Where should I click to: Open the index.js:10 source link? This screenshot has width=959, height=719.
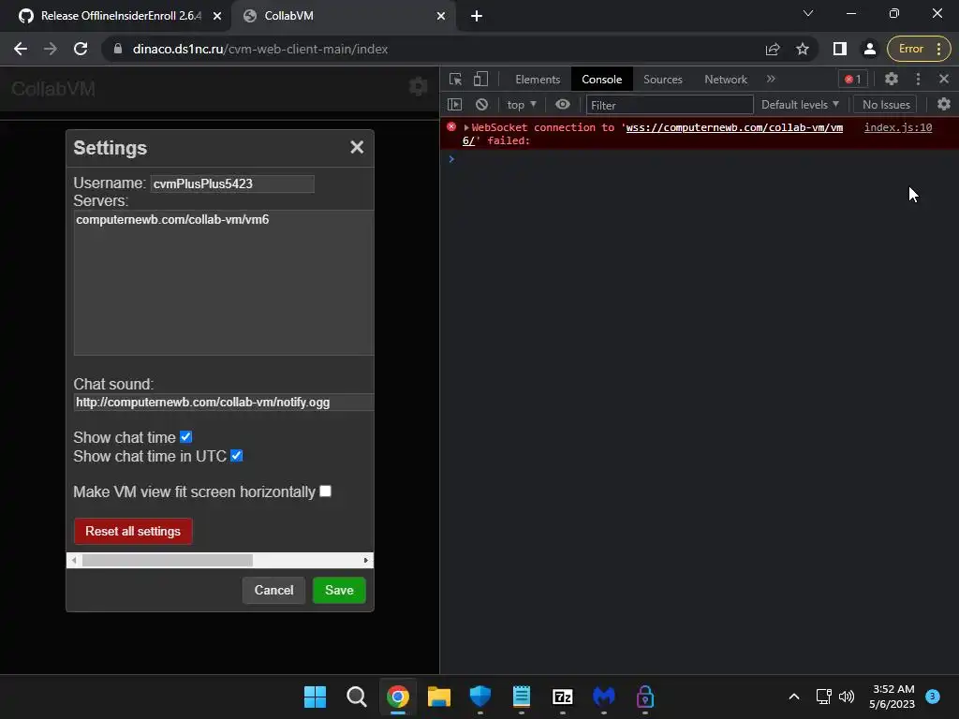898,127
